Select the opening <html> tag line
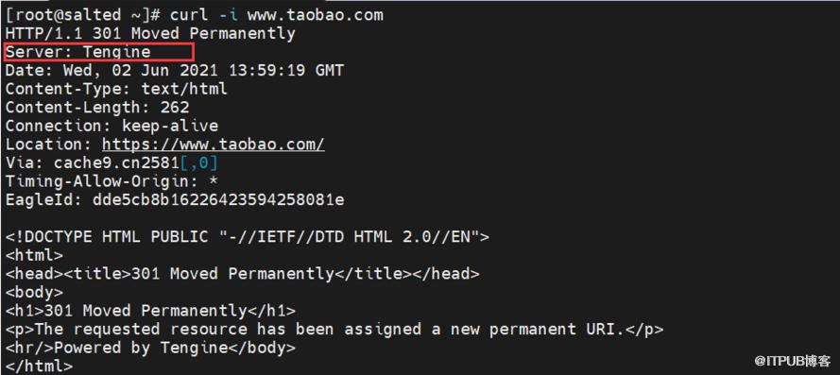 tap(34, 256)
